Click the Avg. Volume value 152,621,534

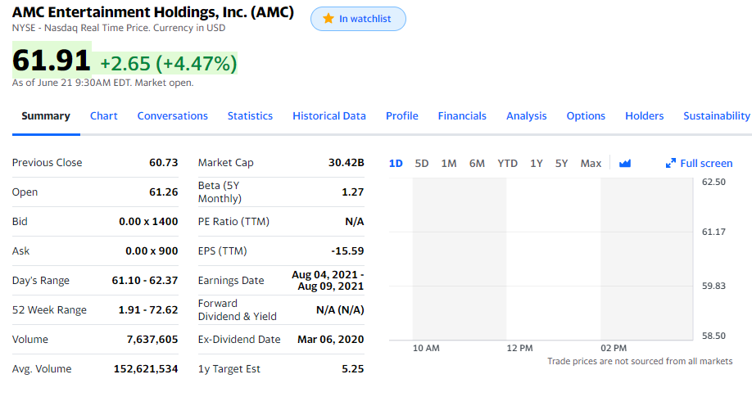point(146,369)
